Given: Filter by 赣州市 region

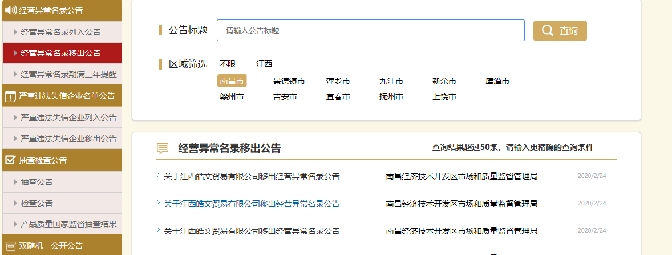Looking at the screenshot, I should (x=232, y=96).
